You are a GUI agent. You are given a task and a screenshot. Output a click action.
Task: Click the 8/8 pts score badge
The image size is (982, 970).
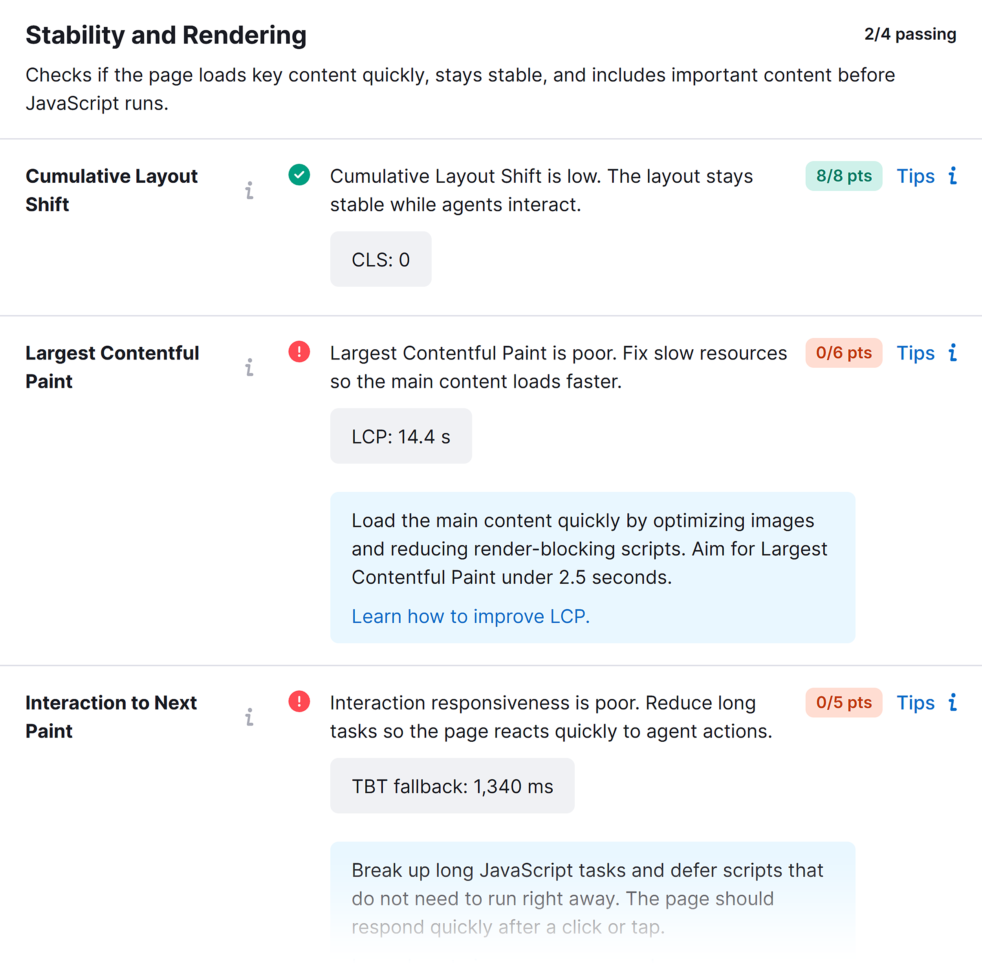click(x=844, y=176)
